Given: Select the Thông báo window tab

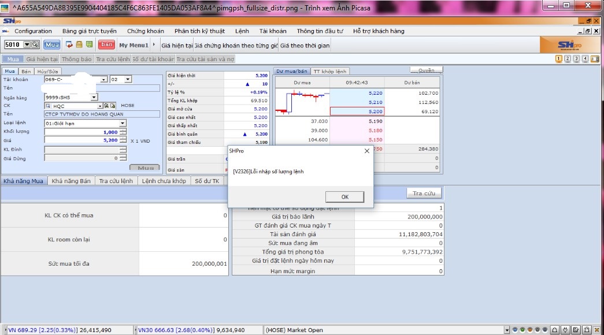Looking at the screenshot, I should 77,59.
